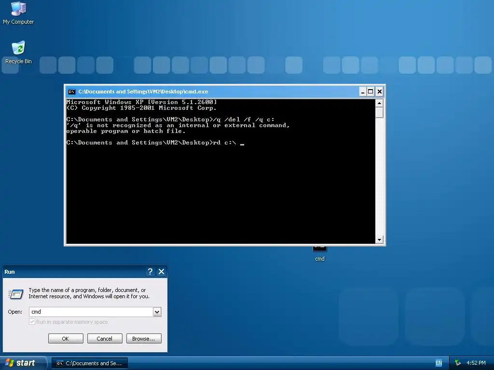This screenshot has height=370, width=494.
Task: Minimize the cmd.exe window
Action: click(363, 92)
